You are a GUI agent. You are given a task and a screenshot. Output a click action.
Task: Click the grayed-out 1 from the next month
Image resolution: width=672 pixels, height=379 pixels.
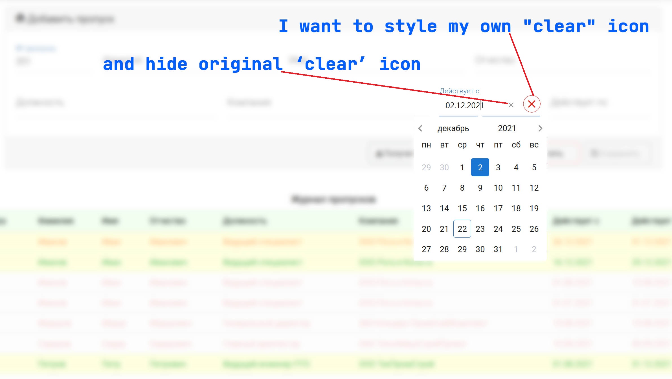click(516, 249)
